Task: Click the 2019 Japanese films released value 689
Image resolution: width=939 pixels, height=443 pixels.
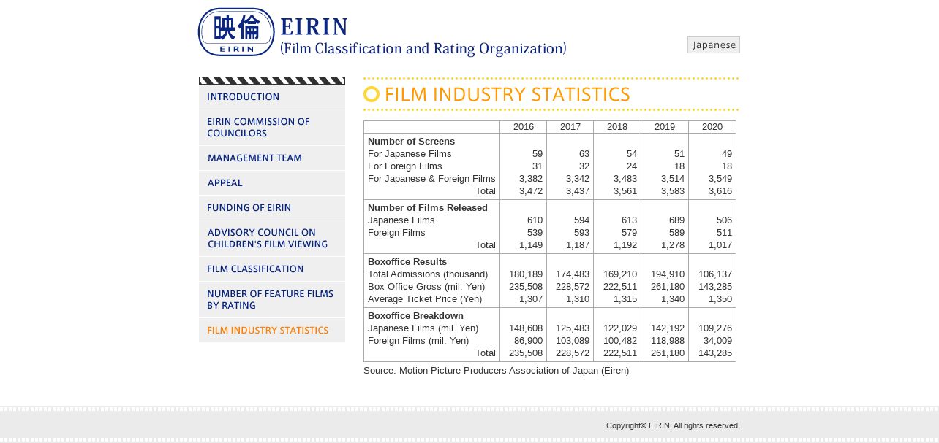Action: (x=676, y=220)
